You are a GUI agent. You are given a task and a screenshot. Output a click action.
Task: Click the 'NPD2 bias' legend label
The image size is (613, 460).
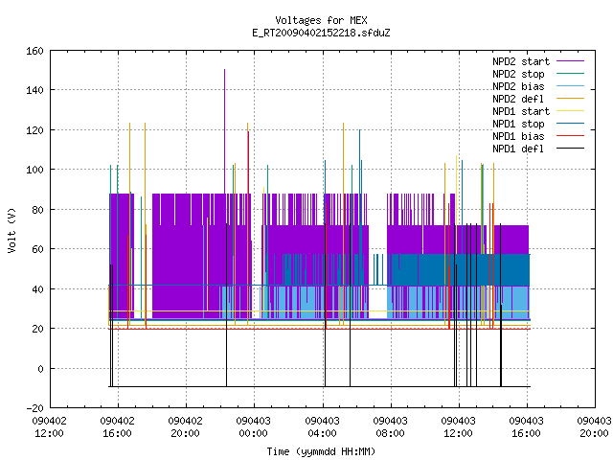point(518,86)
